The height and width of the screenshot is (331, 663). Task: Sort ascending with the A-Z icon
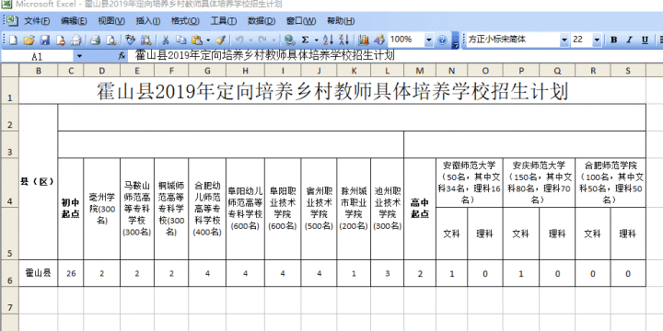click(328, 40)
